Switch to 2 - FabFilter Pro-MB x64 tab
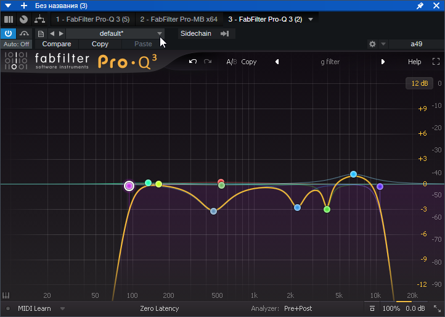Viewport: 445px width, 317px height. pos(179,19)
